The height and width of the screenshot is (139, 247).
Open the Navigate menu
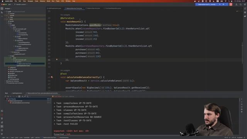(x=30, y=1)
